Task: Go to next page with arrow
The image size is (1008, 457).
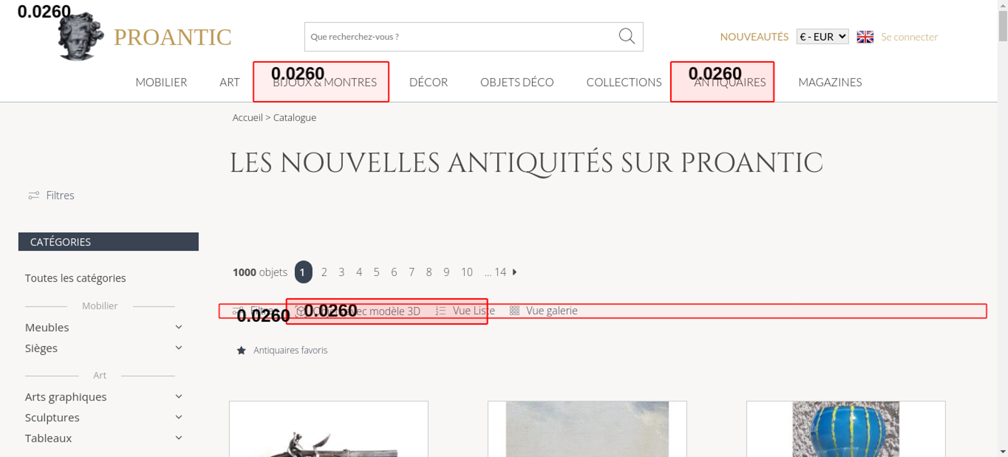Action: tap(515, 272)
